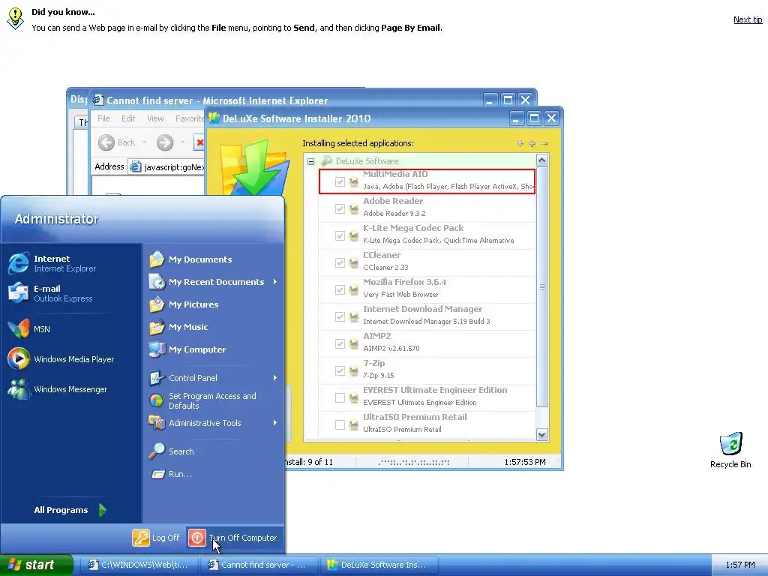Open Windows Messenger
Viewport: 768px width, 576px height.
click(x=57, y=389)
